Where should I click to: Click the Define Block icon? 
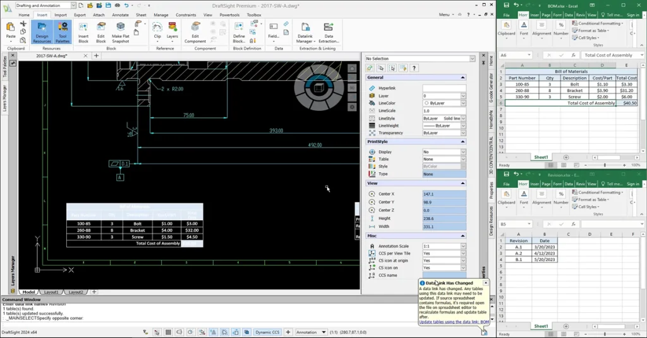(x=239, y=32)
